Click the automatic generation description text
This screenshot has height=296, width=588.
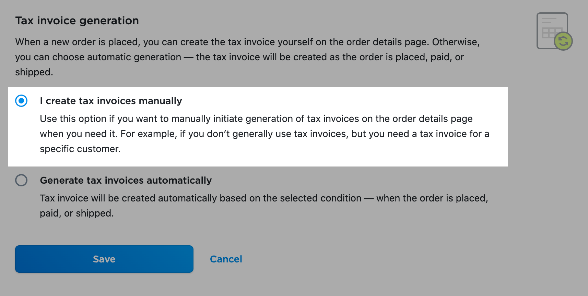264,205
